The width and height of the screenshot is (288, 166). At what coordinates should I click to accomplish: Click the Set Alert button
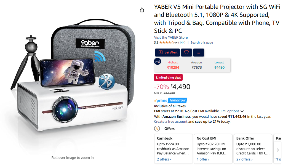(167, 52)
